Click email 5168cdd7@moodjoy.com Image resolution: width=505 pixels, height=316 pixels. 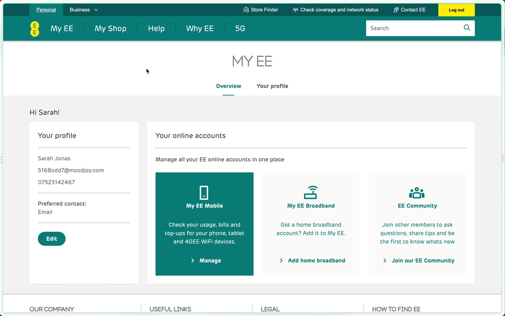pyautogui.click(x=71, y=170)
